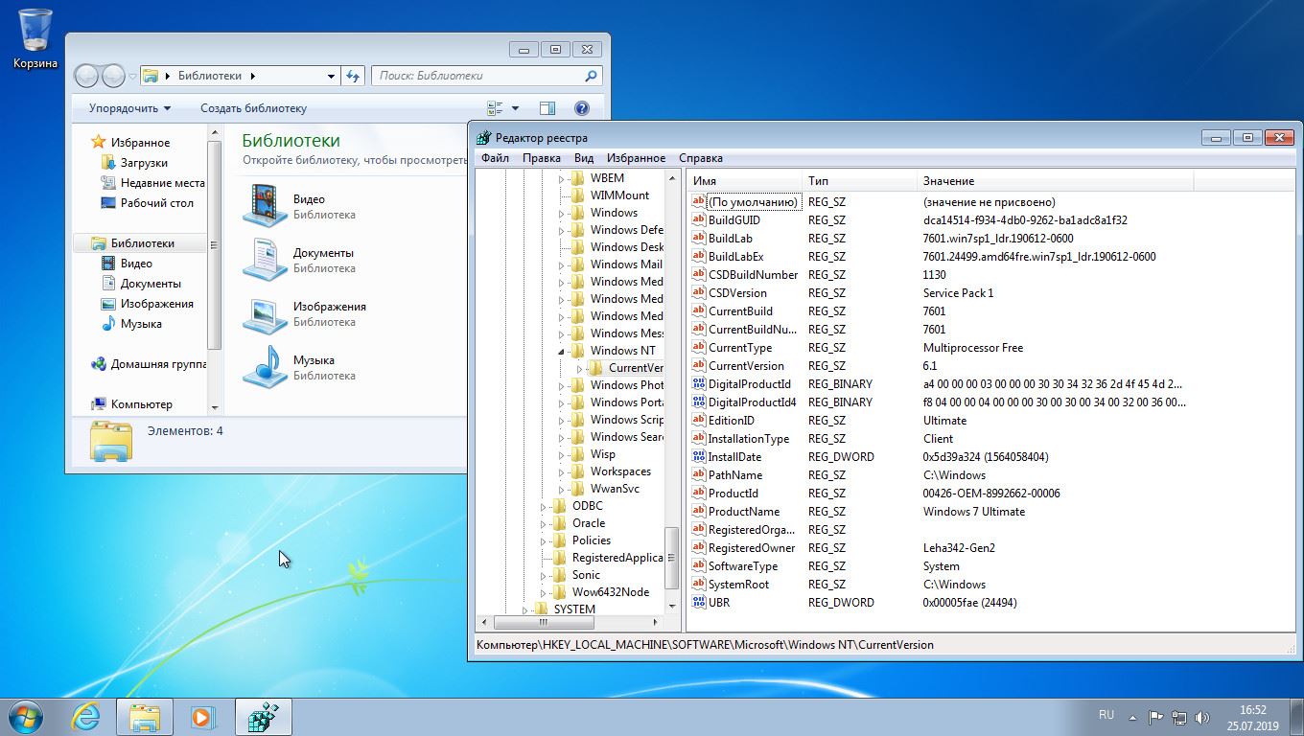The height and width of the screenshot is (736, 1304).
Task: Select Загрузки in the navigation pane
Action: [x=144, y=163]
